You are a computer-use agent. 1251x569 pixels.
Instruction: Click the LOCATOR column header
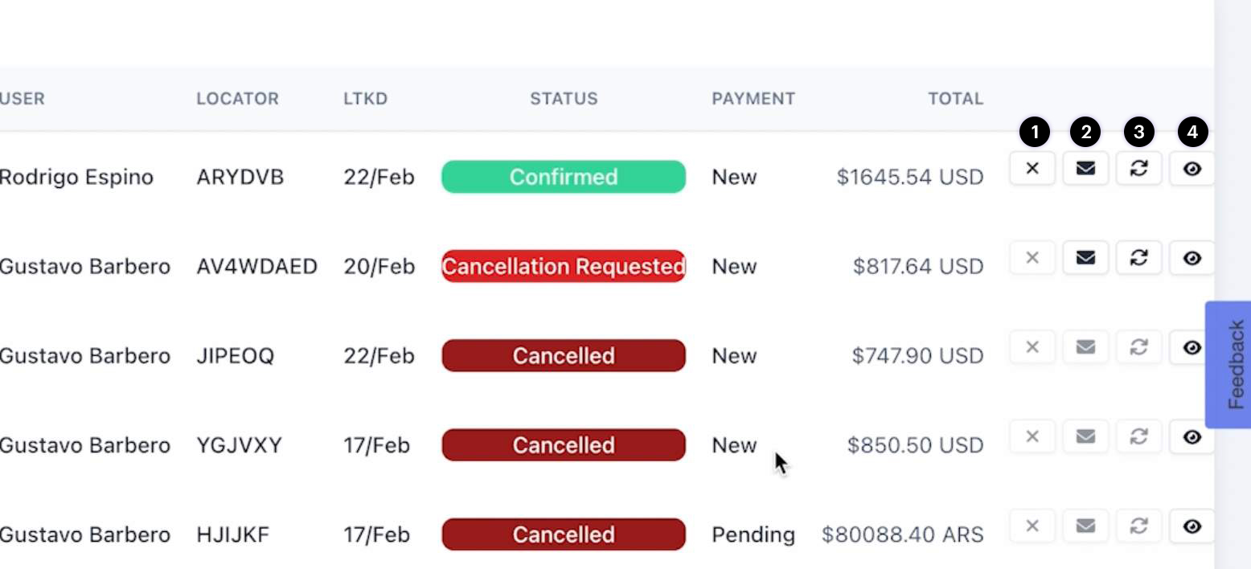pos(237,99)
